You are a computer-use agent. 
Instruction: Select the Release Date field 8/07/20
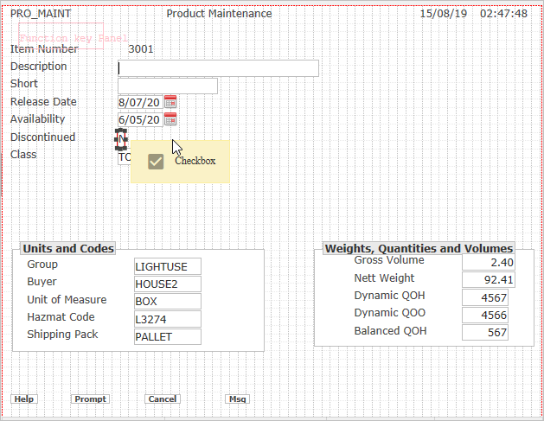pos(140,102)
